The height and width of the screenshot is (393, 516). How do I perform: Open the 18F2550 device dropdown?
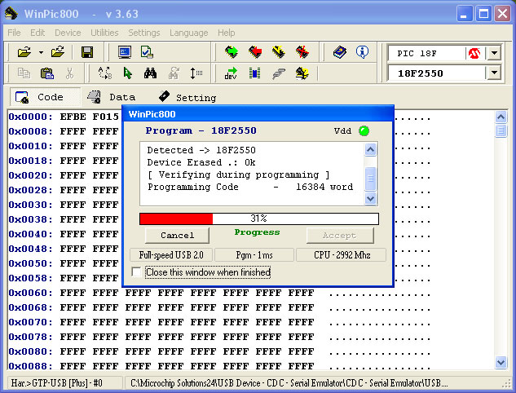[x=494, y=73]
